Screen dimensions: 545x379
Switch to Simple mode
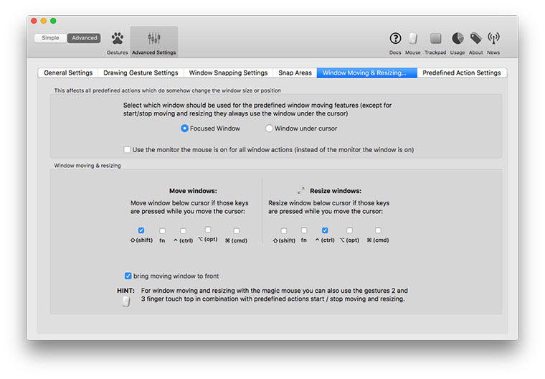51,38
